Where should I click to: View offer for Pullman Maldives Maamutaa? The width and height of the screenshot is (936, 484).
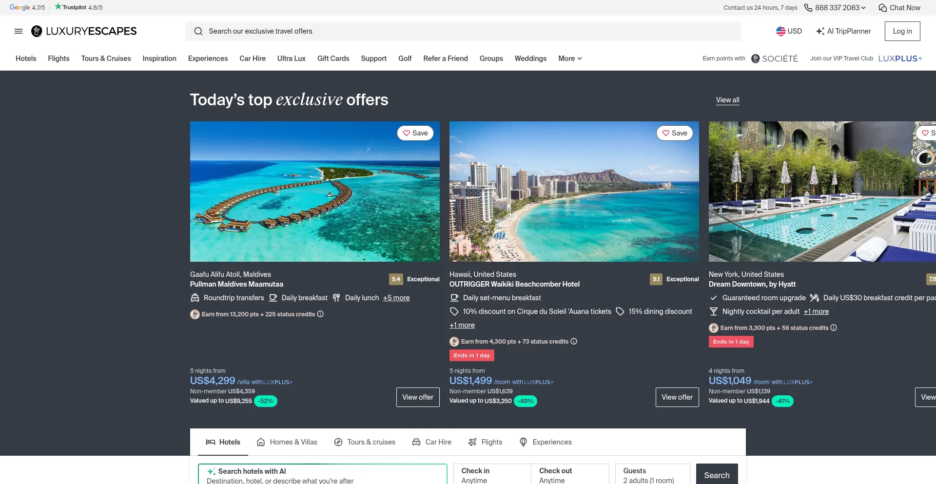point(418,397)
